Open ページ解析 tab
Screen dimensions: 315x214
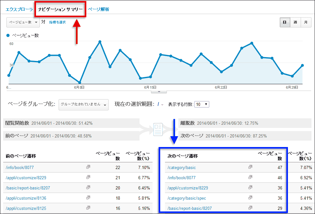(x=99, y=9)
